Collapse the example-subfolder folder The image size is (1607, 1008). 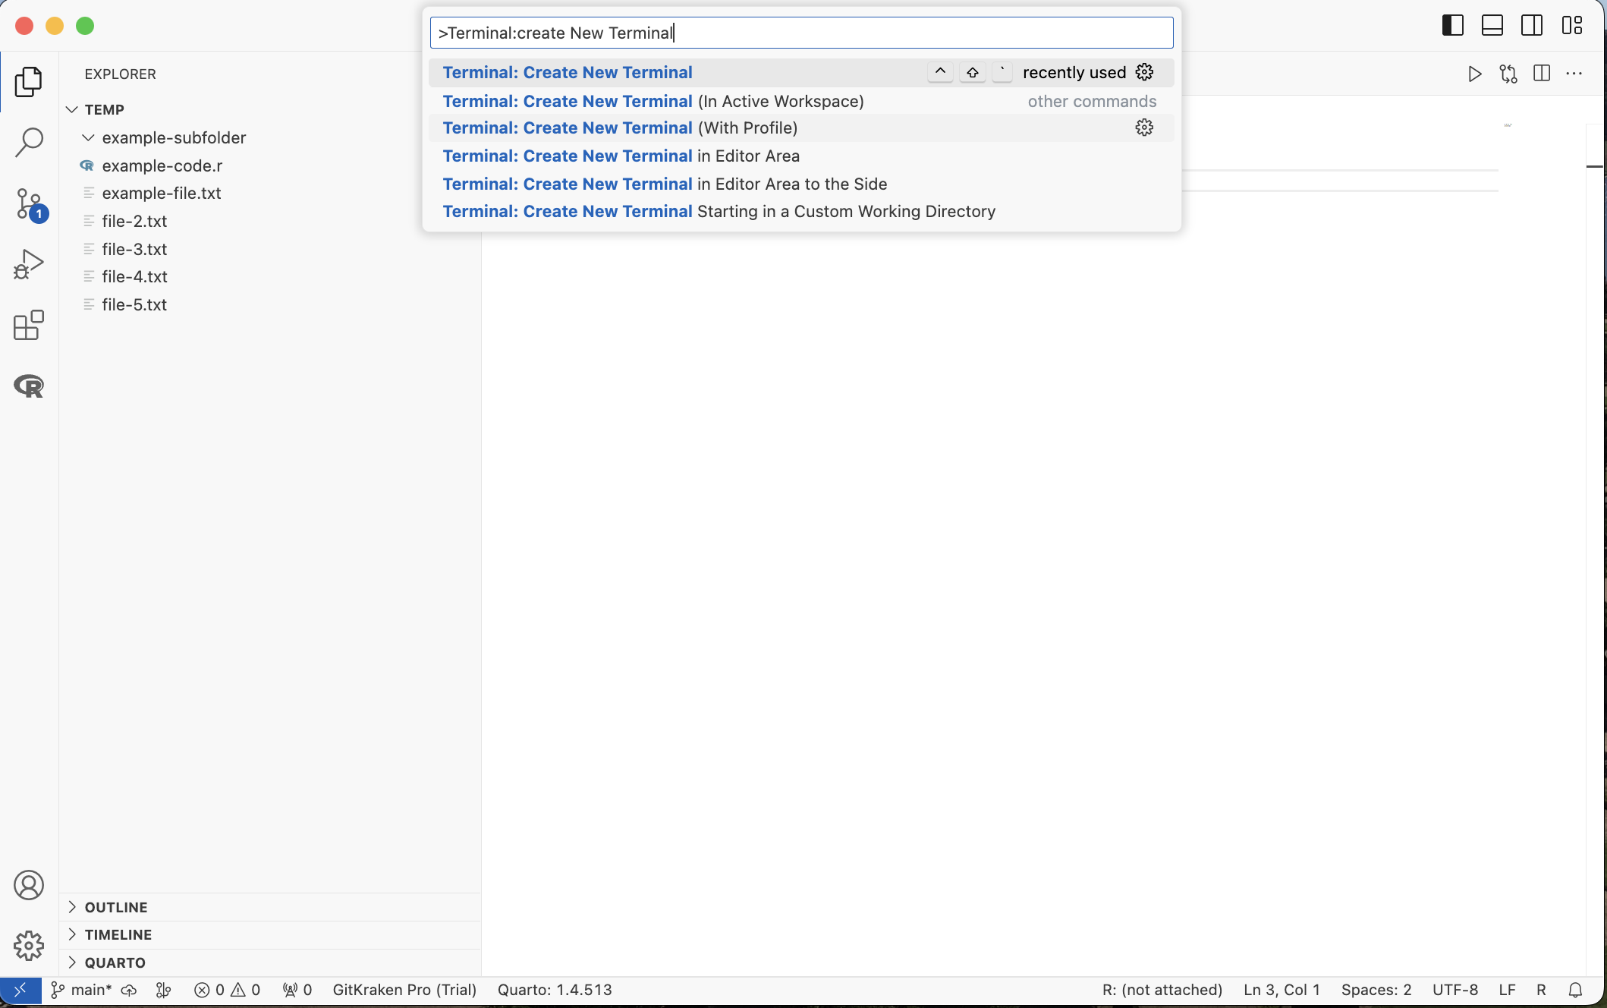(x=174, y=137)
